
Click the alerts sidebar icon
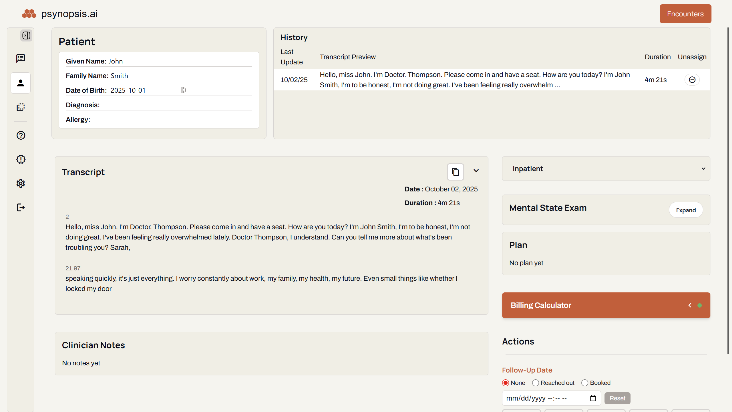pyautogui.click(x=20, y=159)
